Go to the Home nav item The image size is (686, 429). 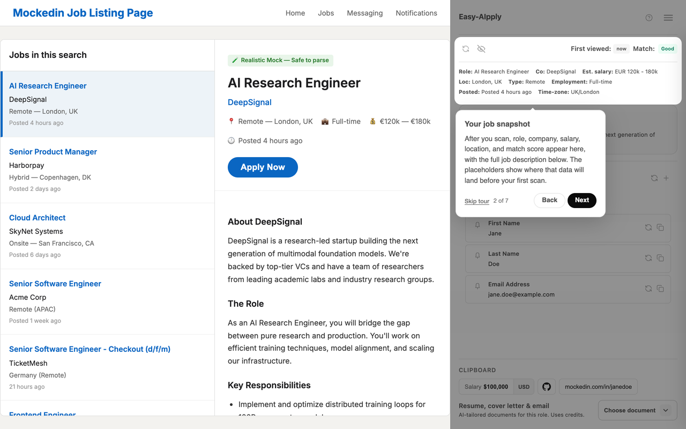[x=295, y=13]
